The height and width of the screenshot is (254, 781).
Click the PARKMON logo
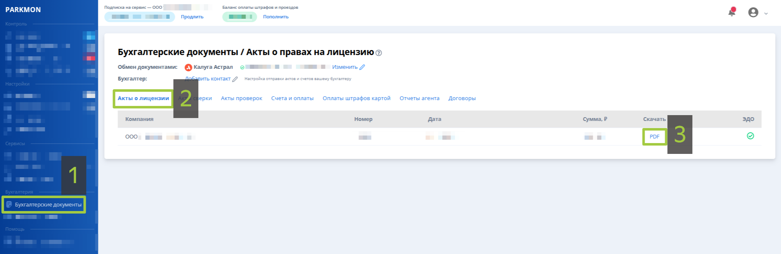click(x=23, y=10)
